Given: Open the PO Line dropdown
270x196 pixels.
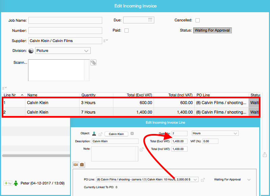Looking at the screenshot, I should coord(147,180).
